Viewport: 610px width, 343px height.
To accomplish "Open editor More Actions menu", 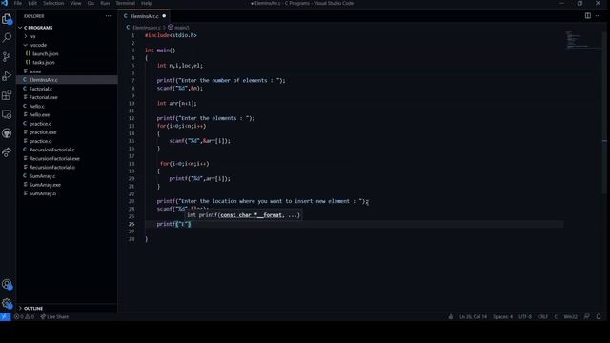I will click(599, 16).
